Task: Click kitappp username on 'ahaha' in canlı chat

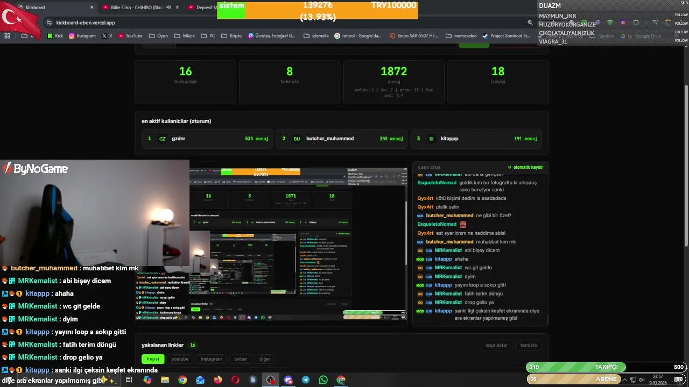Action: tap(443, 259)
